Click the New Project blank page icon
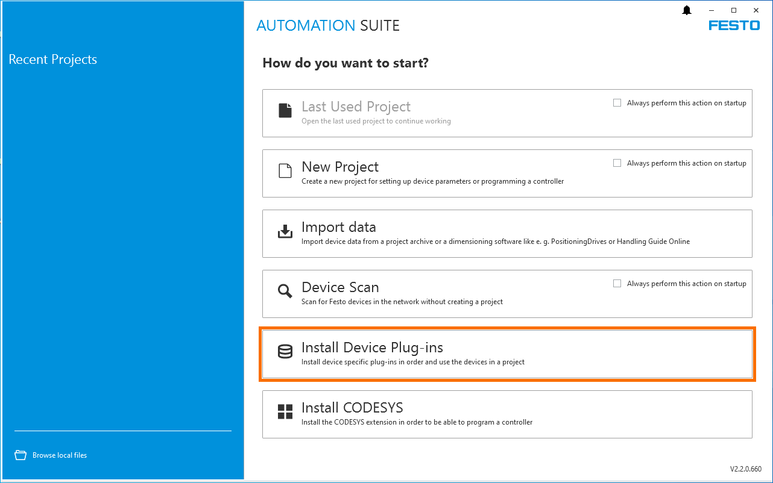This screenshot has height=483, width=773. [285, 170]
